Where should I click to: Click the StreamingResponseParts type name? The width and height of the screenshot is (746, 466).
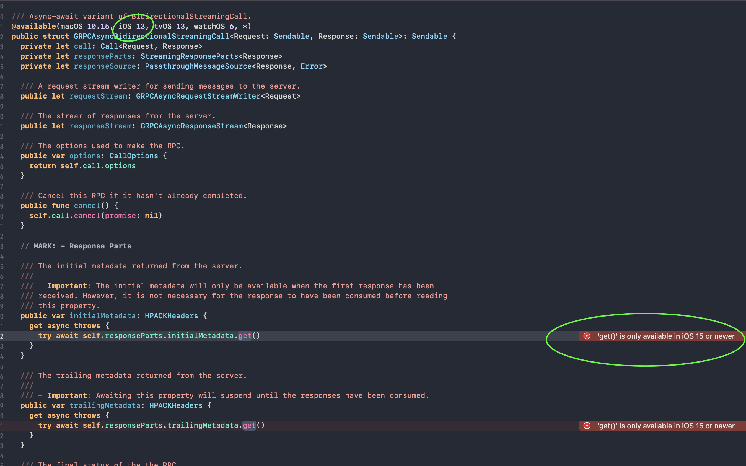(x=190, y=56)
